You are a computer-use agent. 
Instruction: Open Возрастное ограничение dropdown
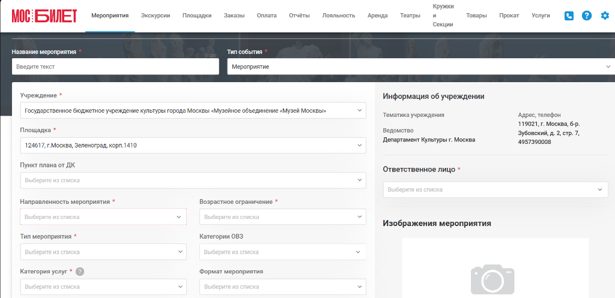click(283, 216)
